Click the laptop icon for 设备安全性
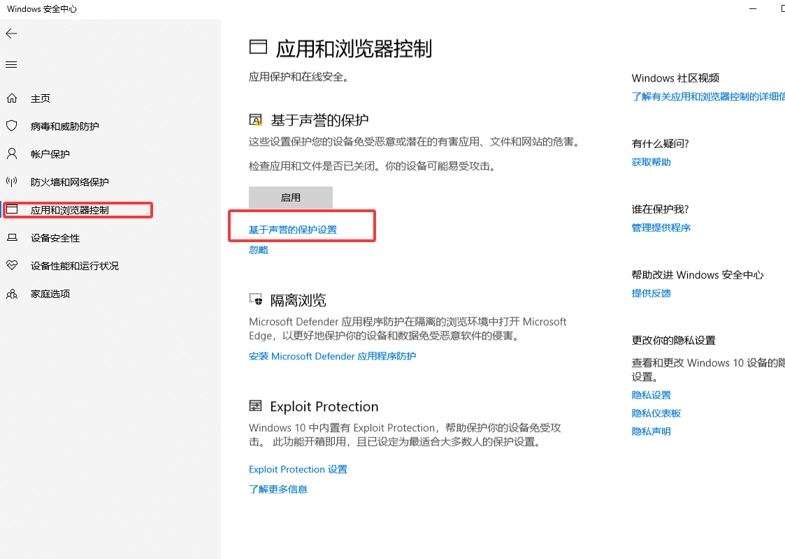Screen dimensions: 785x559 click(x=12, y=237)
